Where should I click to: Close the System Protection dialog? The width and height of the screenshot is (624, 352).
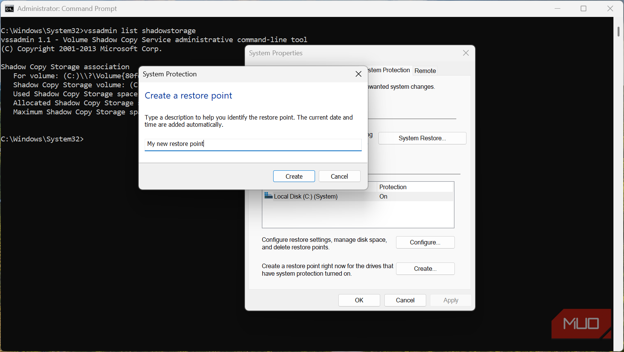[358, 74]
